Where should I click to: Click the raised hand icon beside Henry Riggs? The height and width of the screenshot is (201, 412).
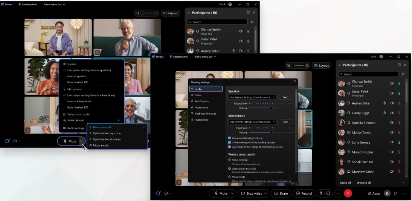385,113
